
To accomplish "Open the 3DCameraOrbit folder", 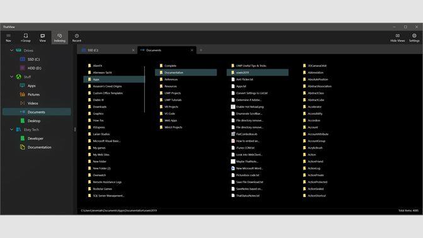I will (x=329, y=65).
